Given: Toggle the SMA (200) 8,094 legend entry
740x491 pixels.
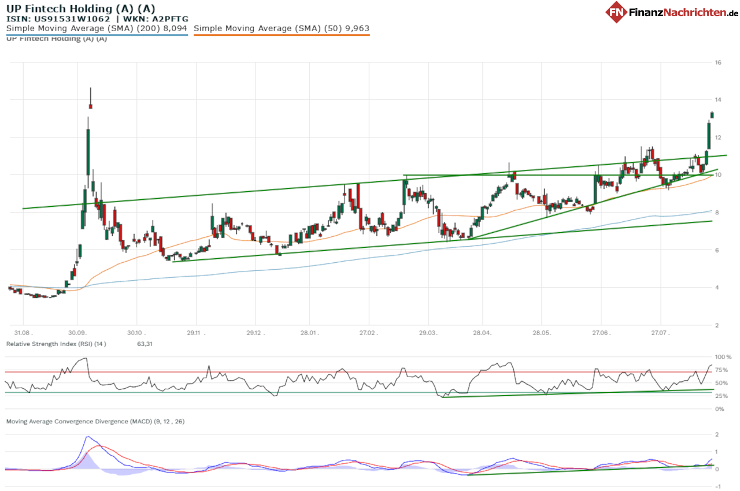Looking at the screenshot, I should pyautogui.click(x=97, y=28).
